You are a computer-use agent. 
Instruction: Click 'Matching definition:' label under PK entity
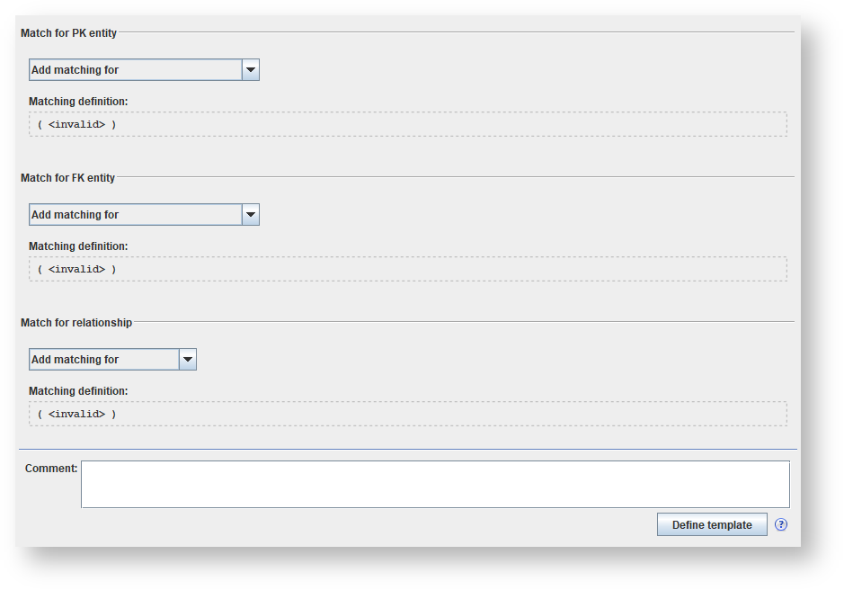(x=78, y=102)
